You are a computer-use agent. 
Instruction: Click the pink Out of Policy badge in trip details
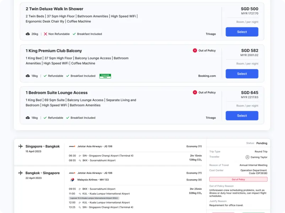[x=238, y=180]
